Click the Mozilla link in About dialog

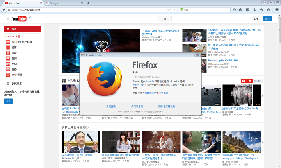point(150,82)
